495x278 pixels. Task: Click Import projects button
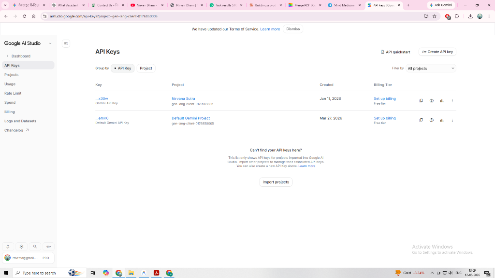coord(276,182)
